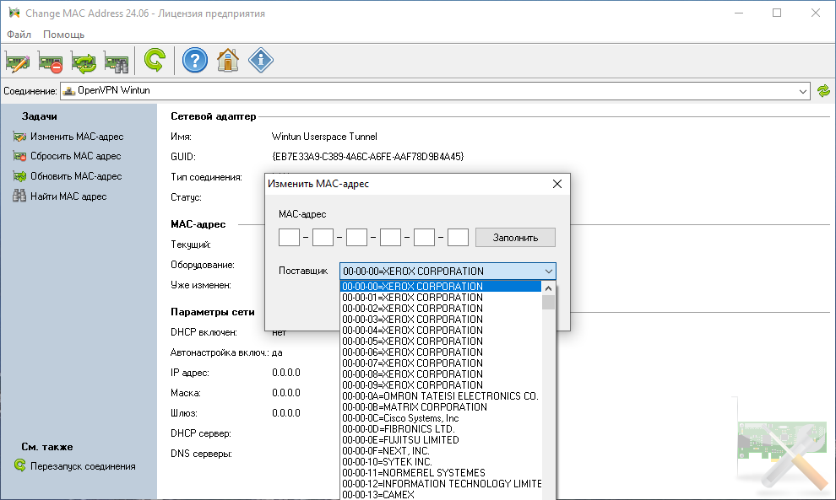Viewport: 836px width, 500px height.
Task: Click icon beside Изменить MAC-адрес task
Action: (x=19, y=137)
